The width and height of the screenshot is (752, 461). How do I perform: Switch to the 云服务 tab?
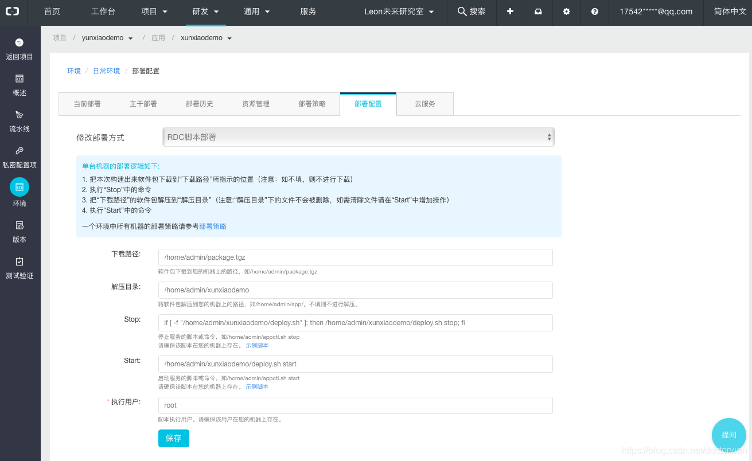[x=425, y=104]
